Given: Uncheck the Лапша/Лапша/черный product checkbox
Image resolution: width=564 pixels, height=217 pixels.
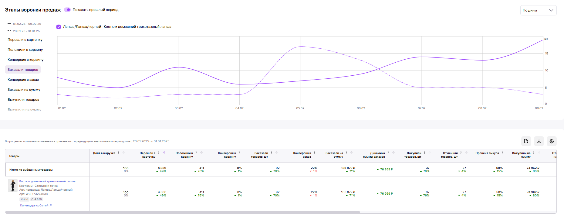Looking at the screenshot, I should (x=59, y=27).
